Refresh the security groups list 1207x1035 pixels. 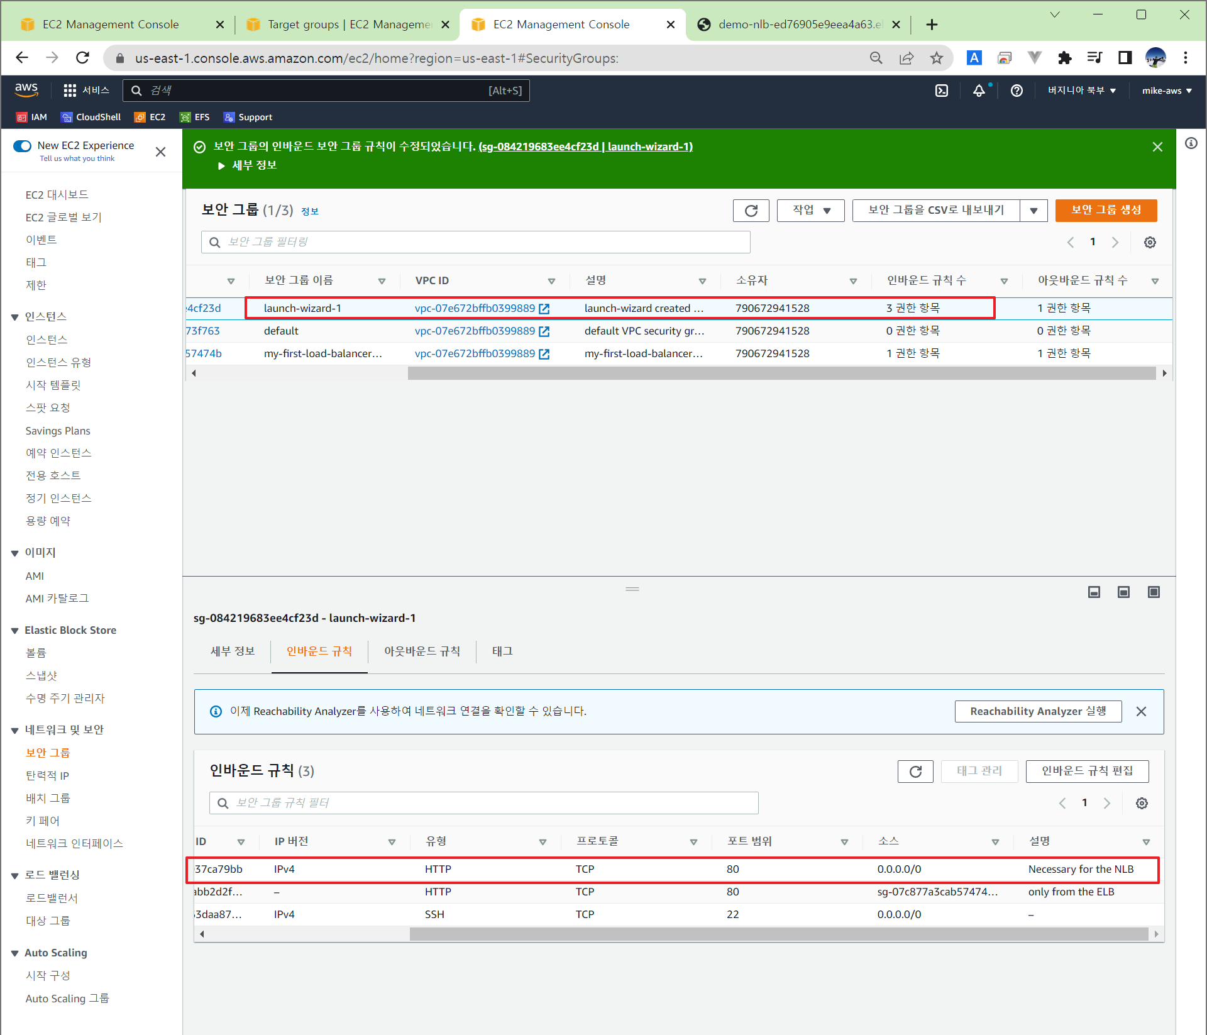coord(751,210)
